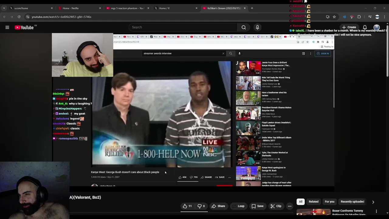This screenshot has width=389, height=219.
Task: Click the inner video's SAVE button
Action: (220, 177)
